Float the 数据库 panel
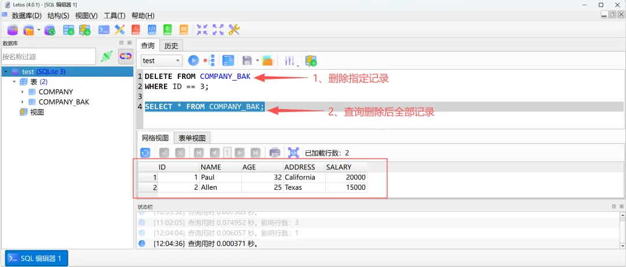The height and width of the screenshot is (267, 626). point(122,43)
